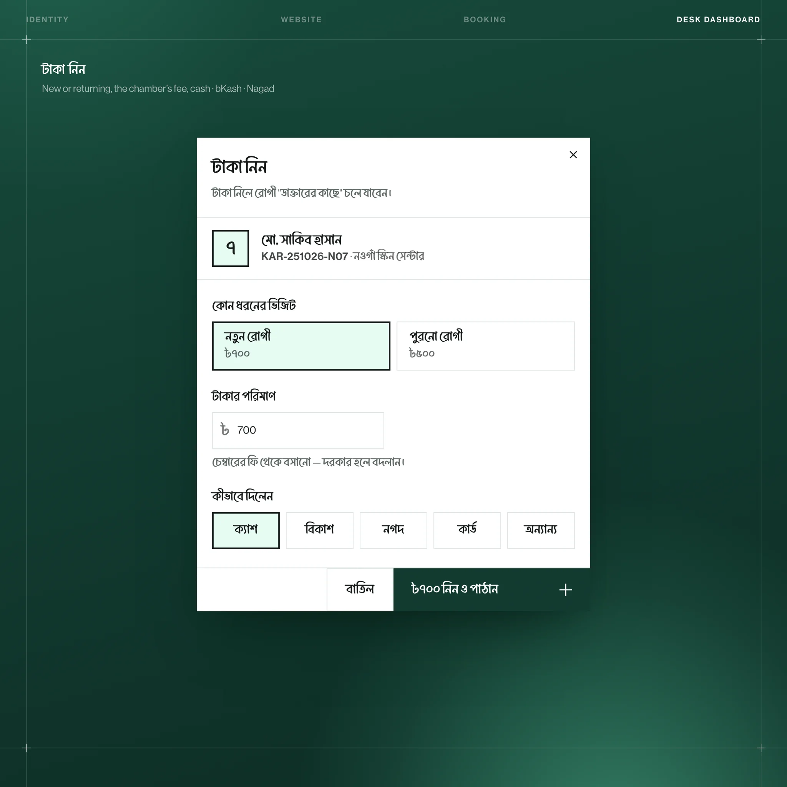Click patient name মো. সাকিব হাসান
Image resolution: width=787 pixels, height=787 pixels.
[x=301, y=240]
